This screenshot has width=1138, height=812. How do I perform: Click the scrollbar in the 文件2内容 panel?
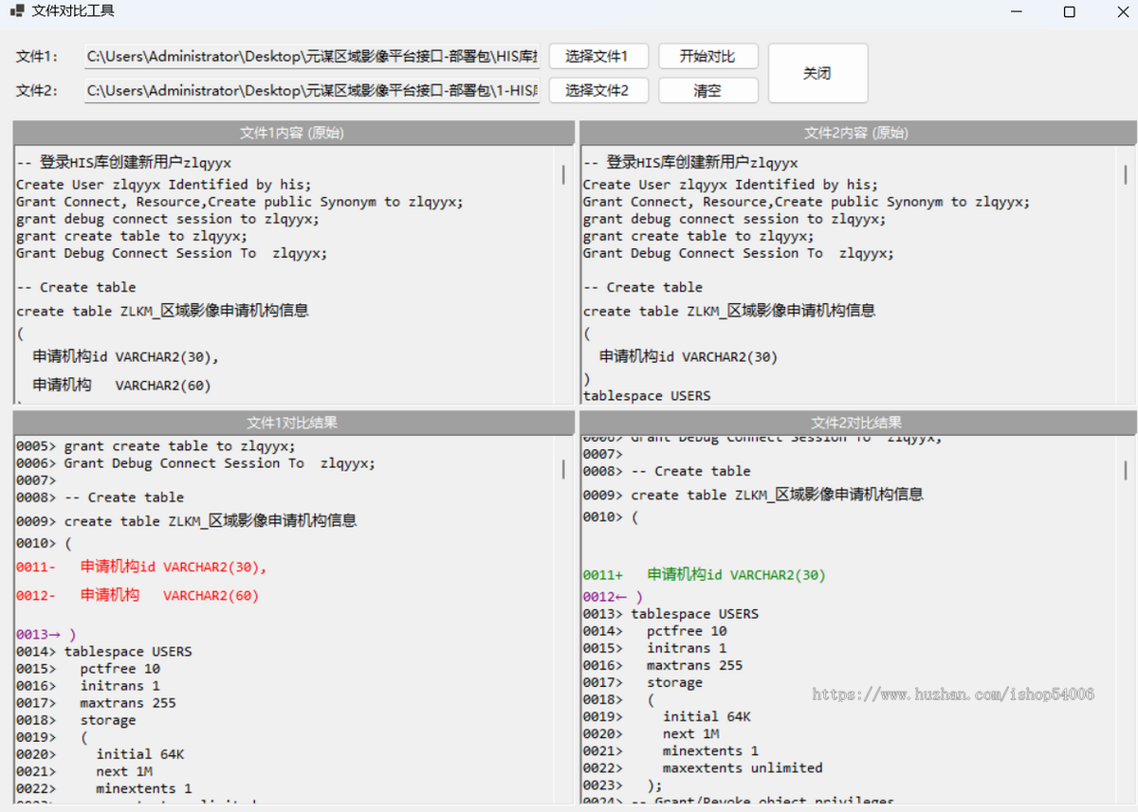(x=1126, y=174)
